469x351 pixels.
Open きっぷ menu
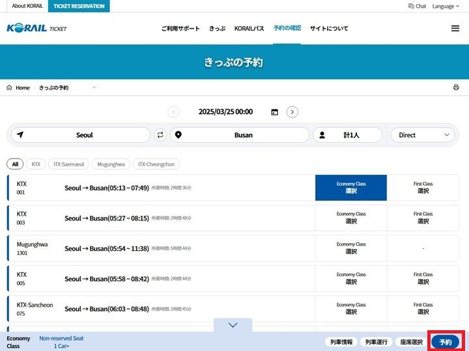pyautogui.click(x=217, y=29)
